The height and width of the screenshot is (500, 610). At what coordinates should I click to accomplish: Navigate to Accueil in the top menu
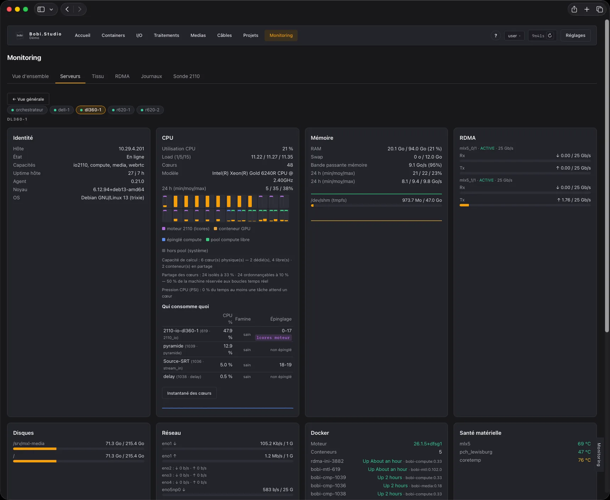point(83,35)
